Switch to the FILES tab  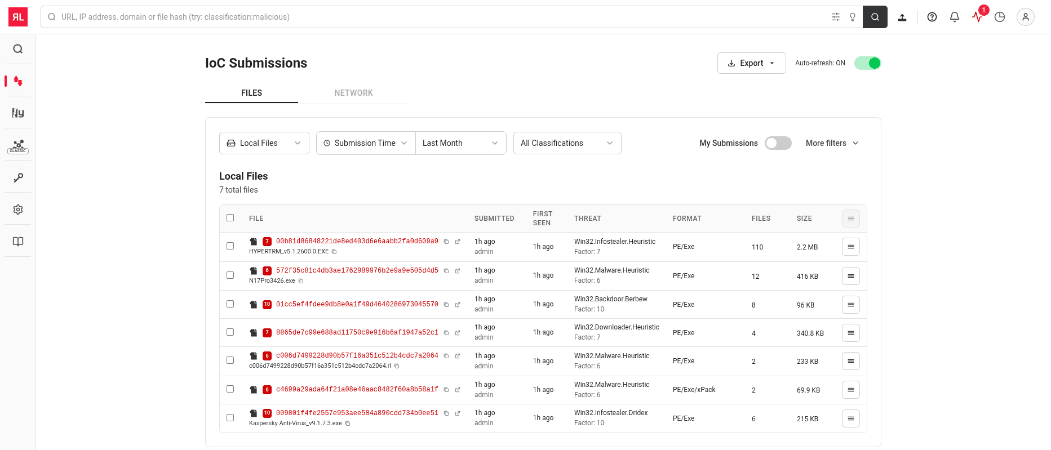pyautogui.click(x=251, y=93)
